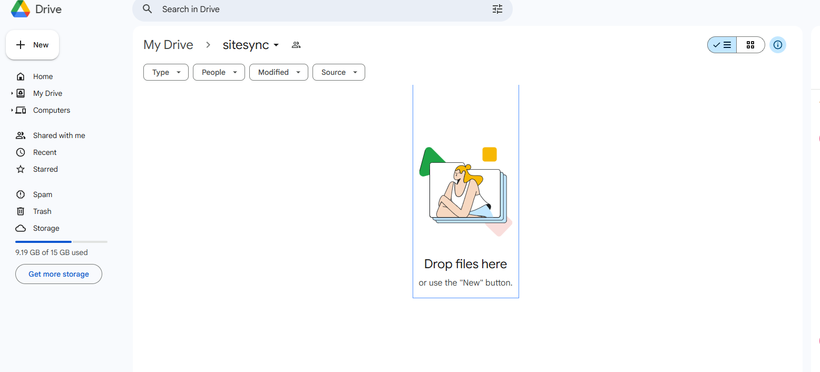Open My Drive in sidebar
Viewport: 820px width, 372px height.
point(48,93)
